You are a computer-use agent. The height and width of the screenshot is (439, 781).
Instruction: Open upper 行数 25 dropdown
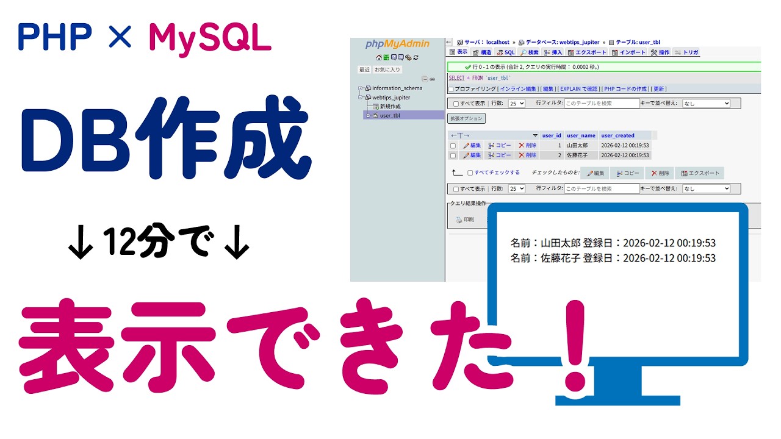[x=517, y=104]
